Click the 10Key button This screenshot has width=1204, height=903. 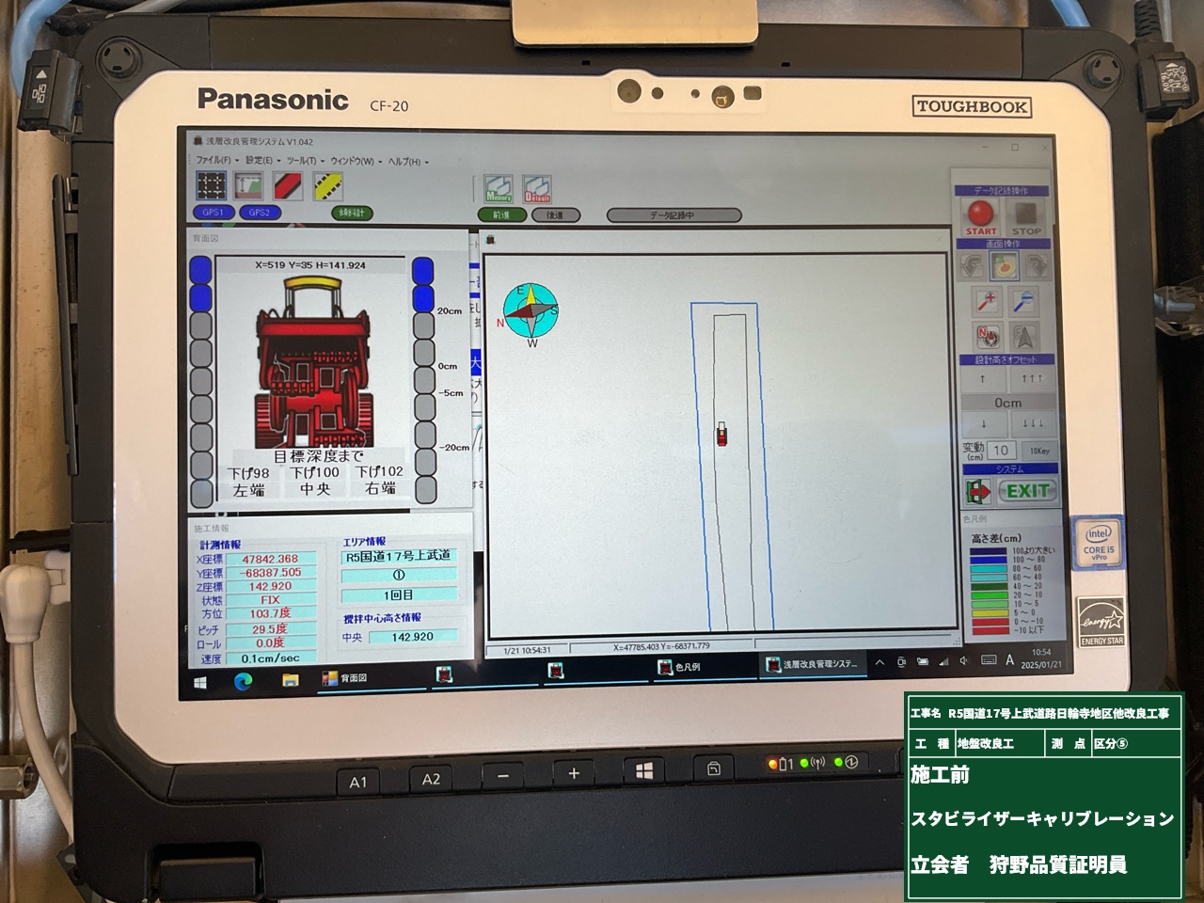point(1038,451)
